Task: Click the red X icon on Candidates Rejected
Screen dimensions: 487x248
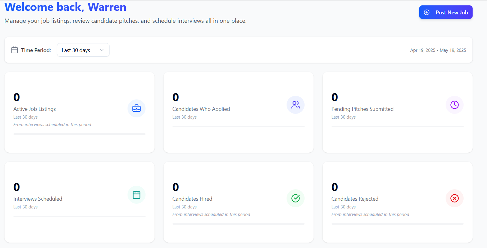Action: 455,198
